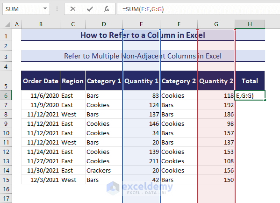This screenshot has height=203, width=280.
Task: Select row 15 header
Action: tap(6, 180)
